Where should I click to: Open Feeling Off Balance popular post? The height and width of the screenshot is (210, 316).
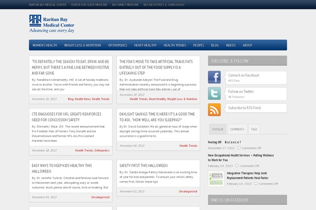[x=224, y=142]
